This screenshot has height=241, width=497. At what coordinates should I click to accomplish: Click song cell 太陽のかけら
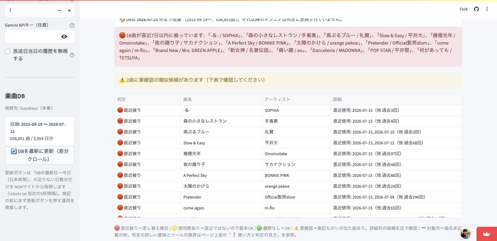(221, 186)
